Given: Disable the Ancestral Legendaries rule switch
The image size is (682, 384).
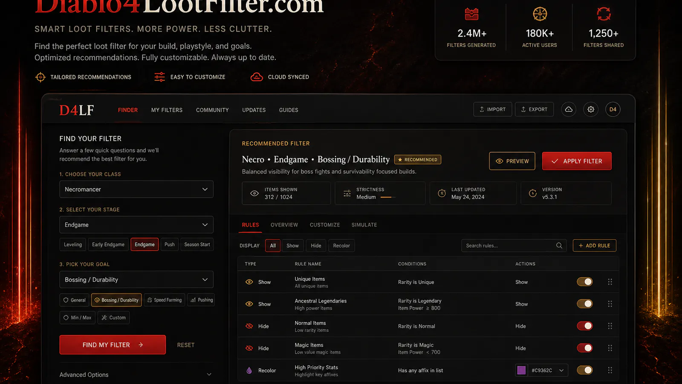Looking at the screenshot, I should pyautogui.click(x=585, y=304).
